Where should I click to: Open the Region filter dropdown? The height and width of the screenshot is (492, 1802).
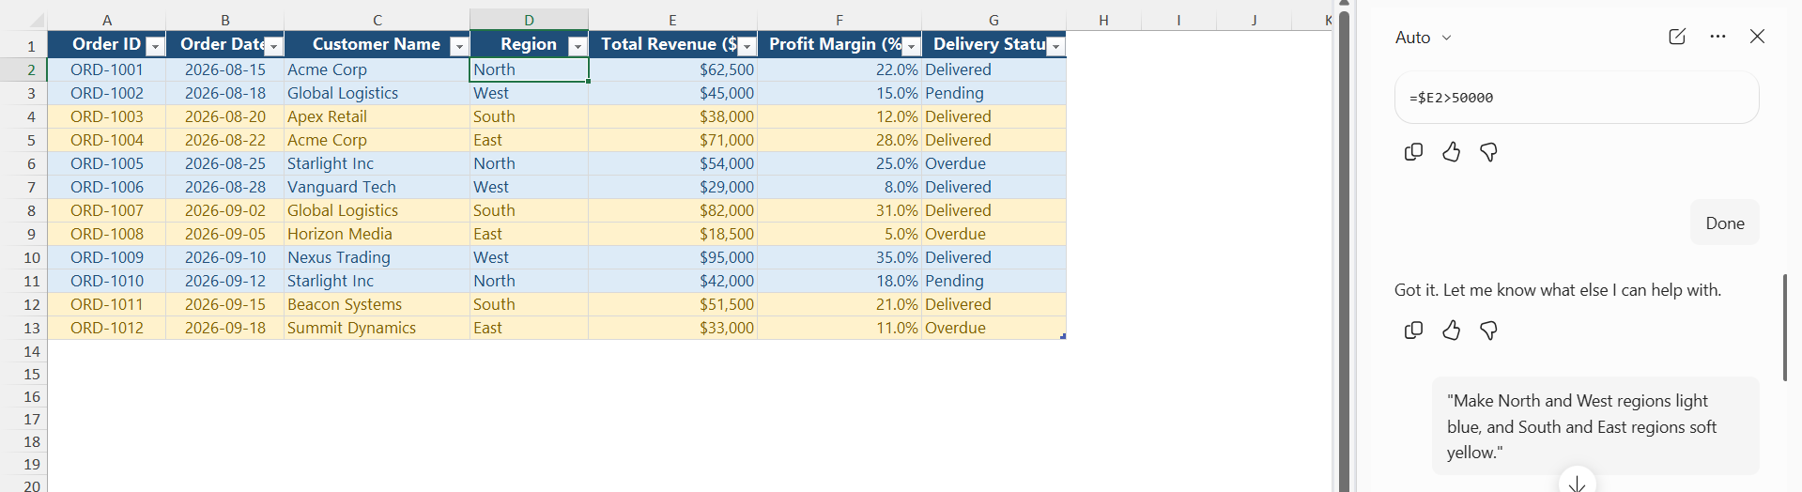click(x=578, y=46)
